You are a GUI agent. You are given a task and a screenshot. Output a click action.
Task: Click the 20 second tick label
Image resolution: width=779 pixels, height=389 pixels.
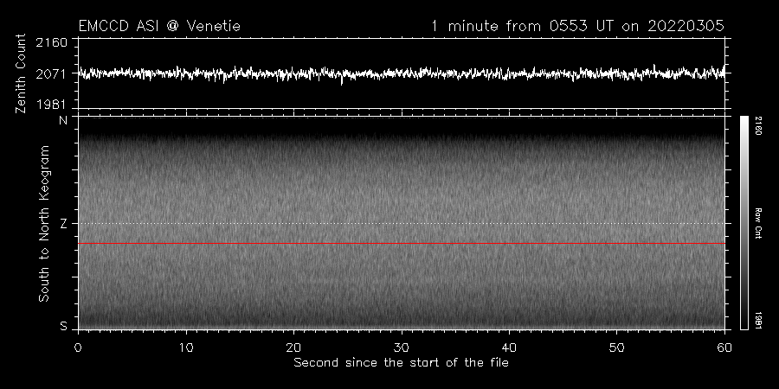293,348
